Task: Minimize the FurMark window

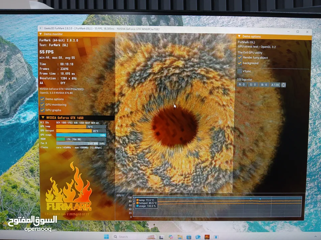Action: [289, 31]
